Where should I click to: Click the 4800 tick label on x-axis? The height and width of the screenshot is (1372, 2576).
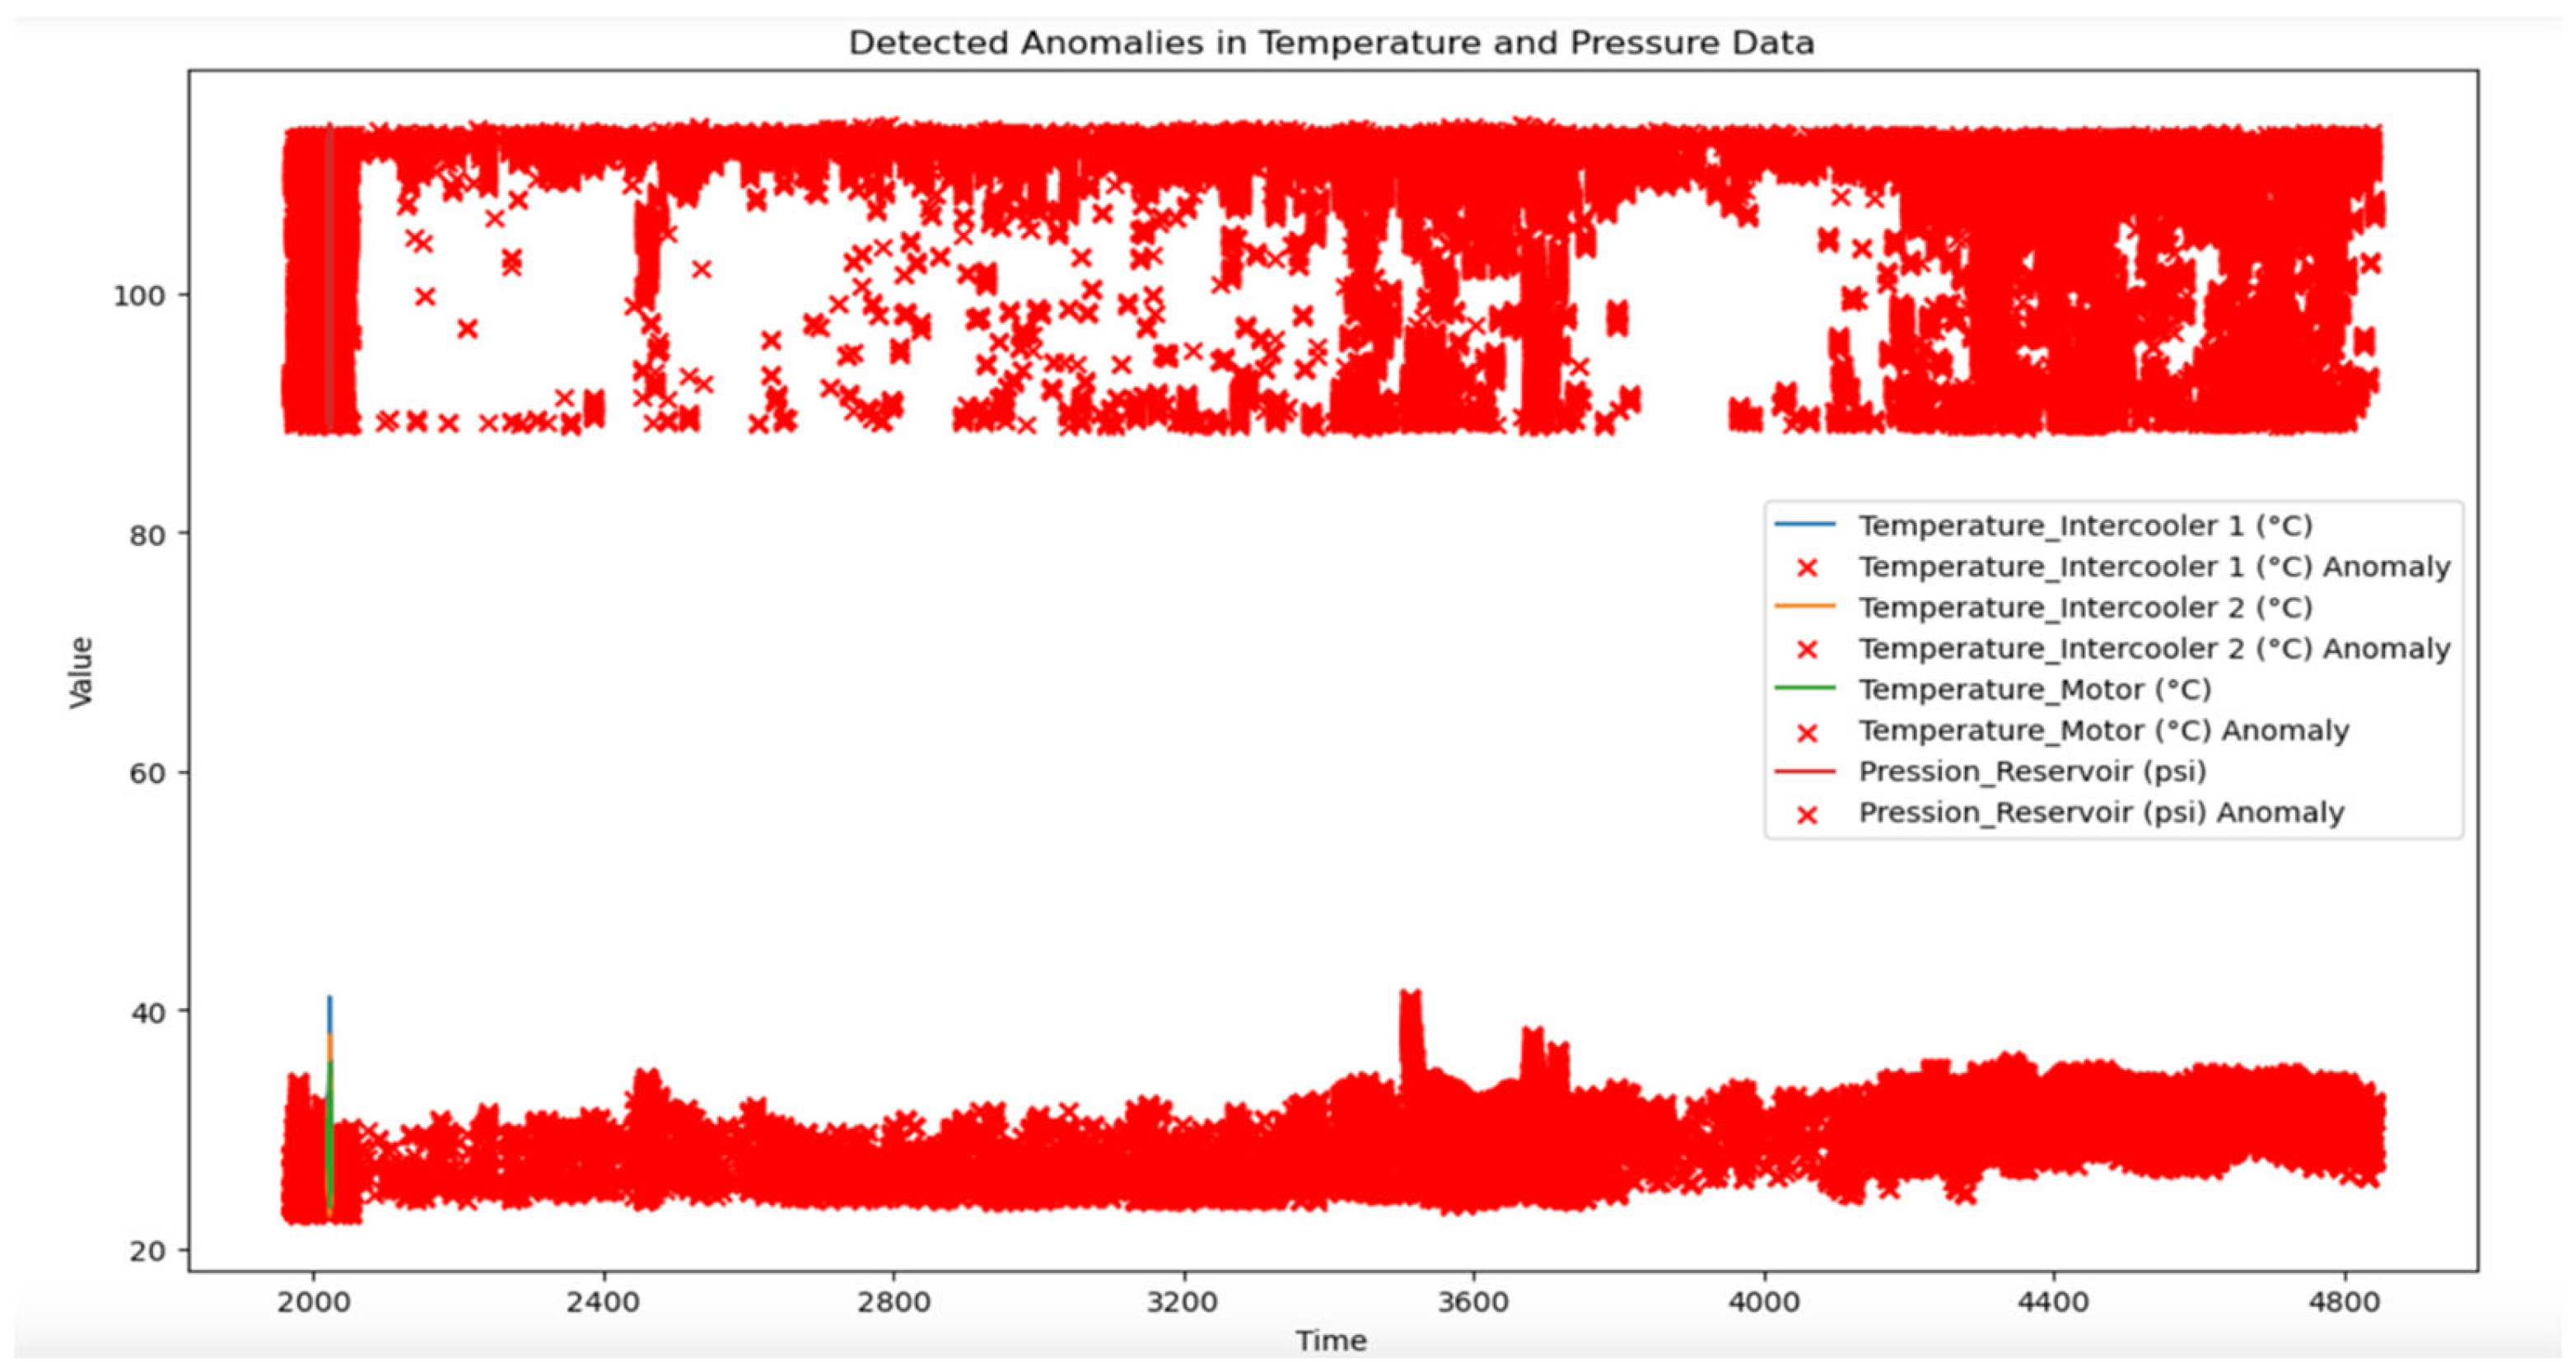tap(2343, 1303)
